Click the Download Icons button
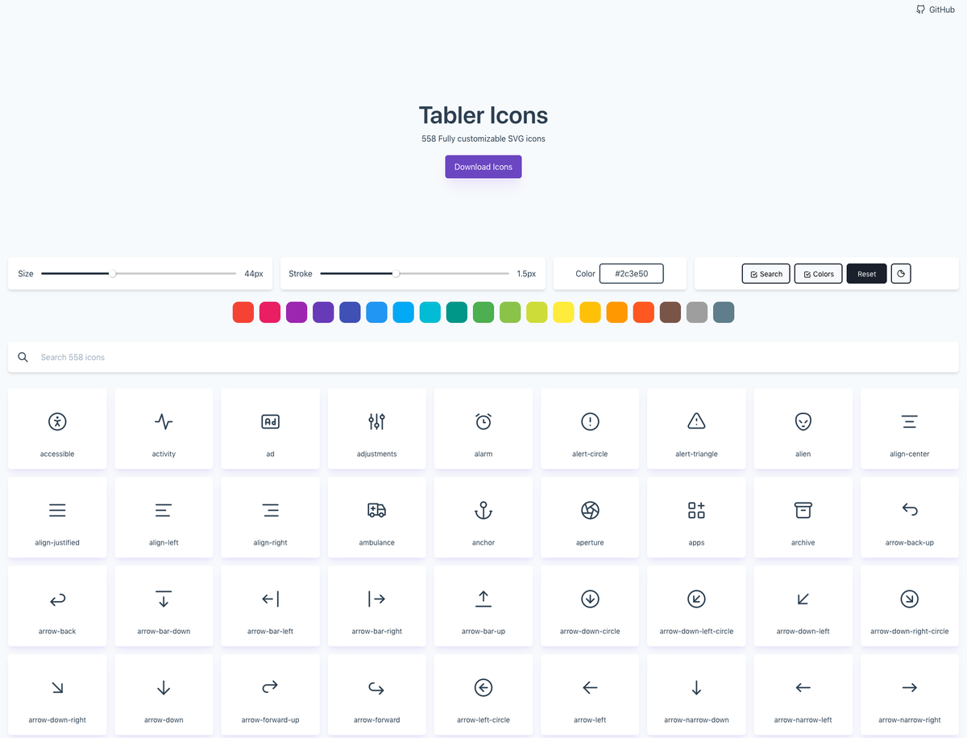967x738 pixels. tap(483, 167)
